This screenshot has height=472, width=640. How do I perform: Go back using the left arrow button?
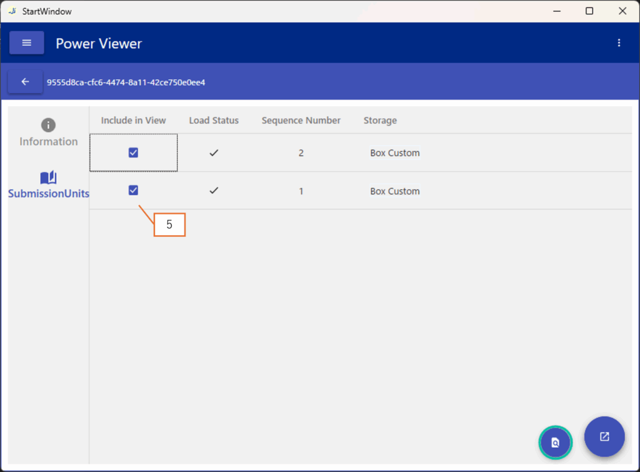tap(25, 82)
